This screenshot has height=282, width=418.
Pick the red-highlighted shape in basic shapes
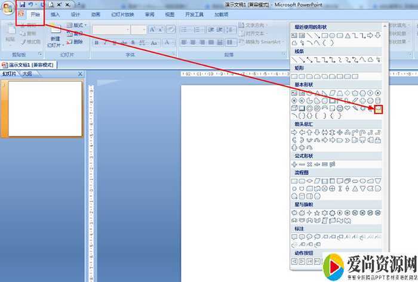[x=378, y=109]
